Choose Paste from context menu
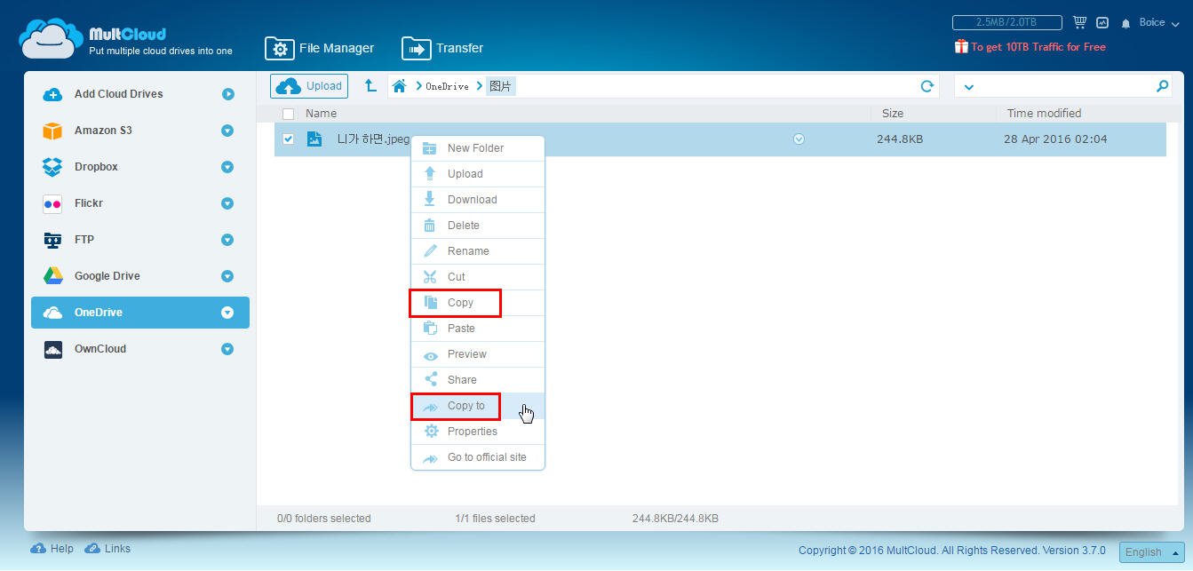The width and height of the screenshot is (1193, 571). [x=478, y=329]
